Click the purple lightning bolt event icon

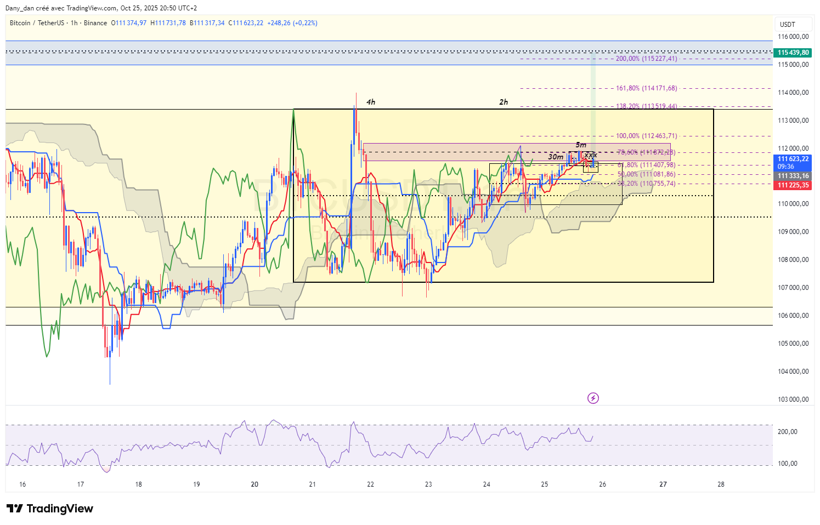tap(593, 398)
